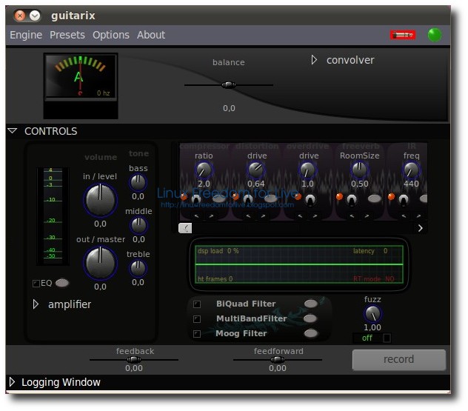
Task: Click the out / master volume knob
Action: [100, 262]
